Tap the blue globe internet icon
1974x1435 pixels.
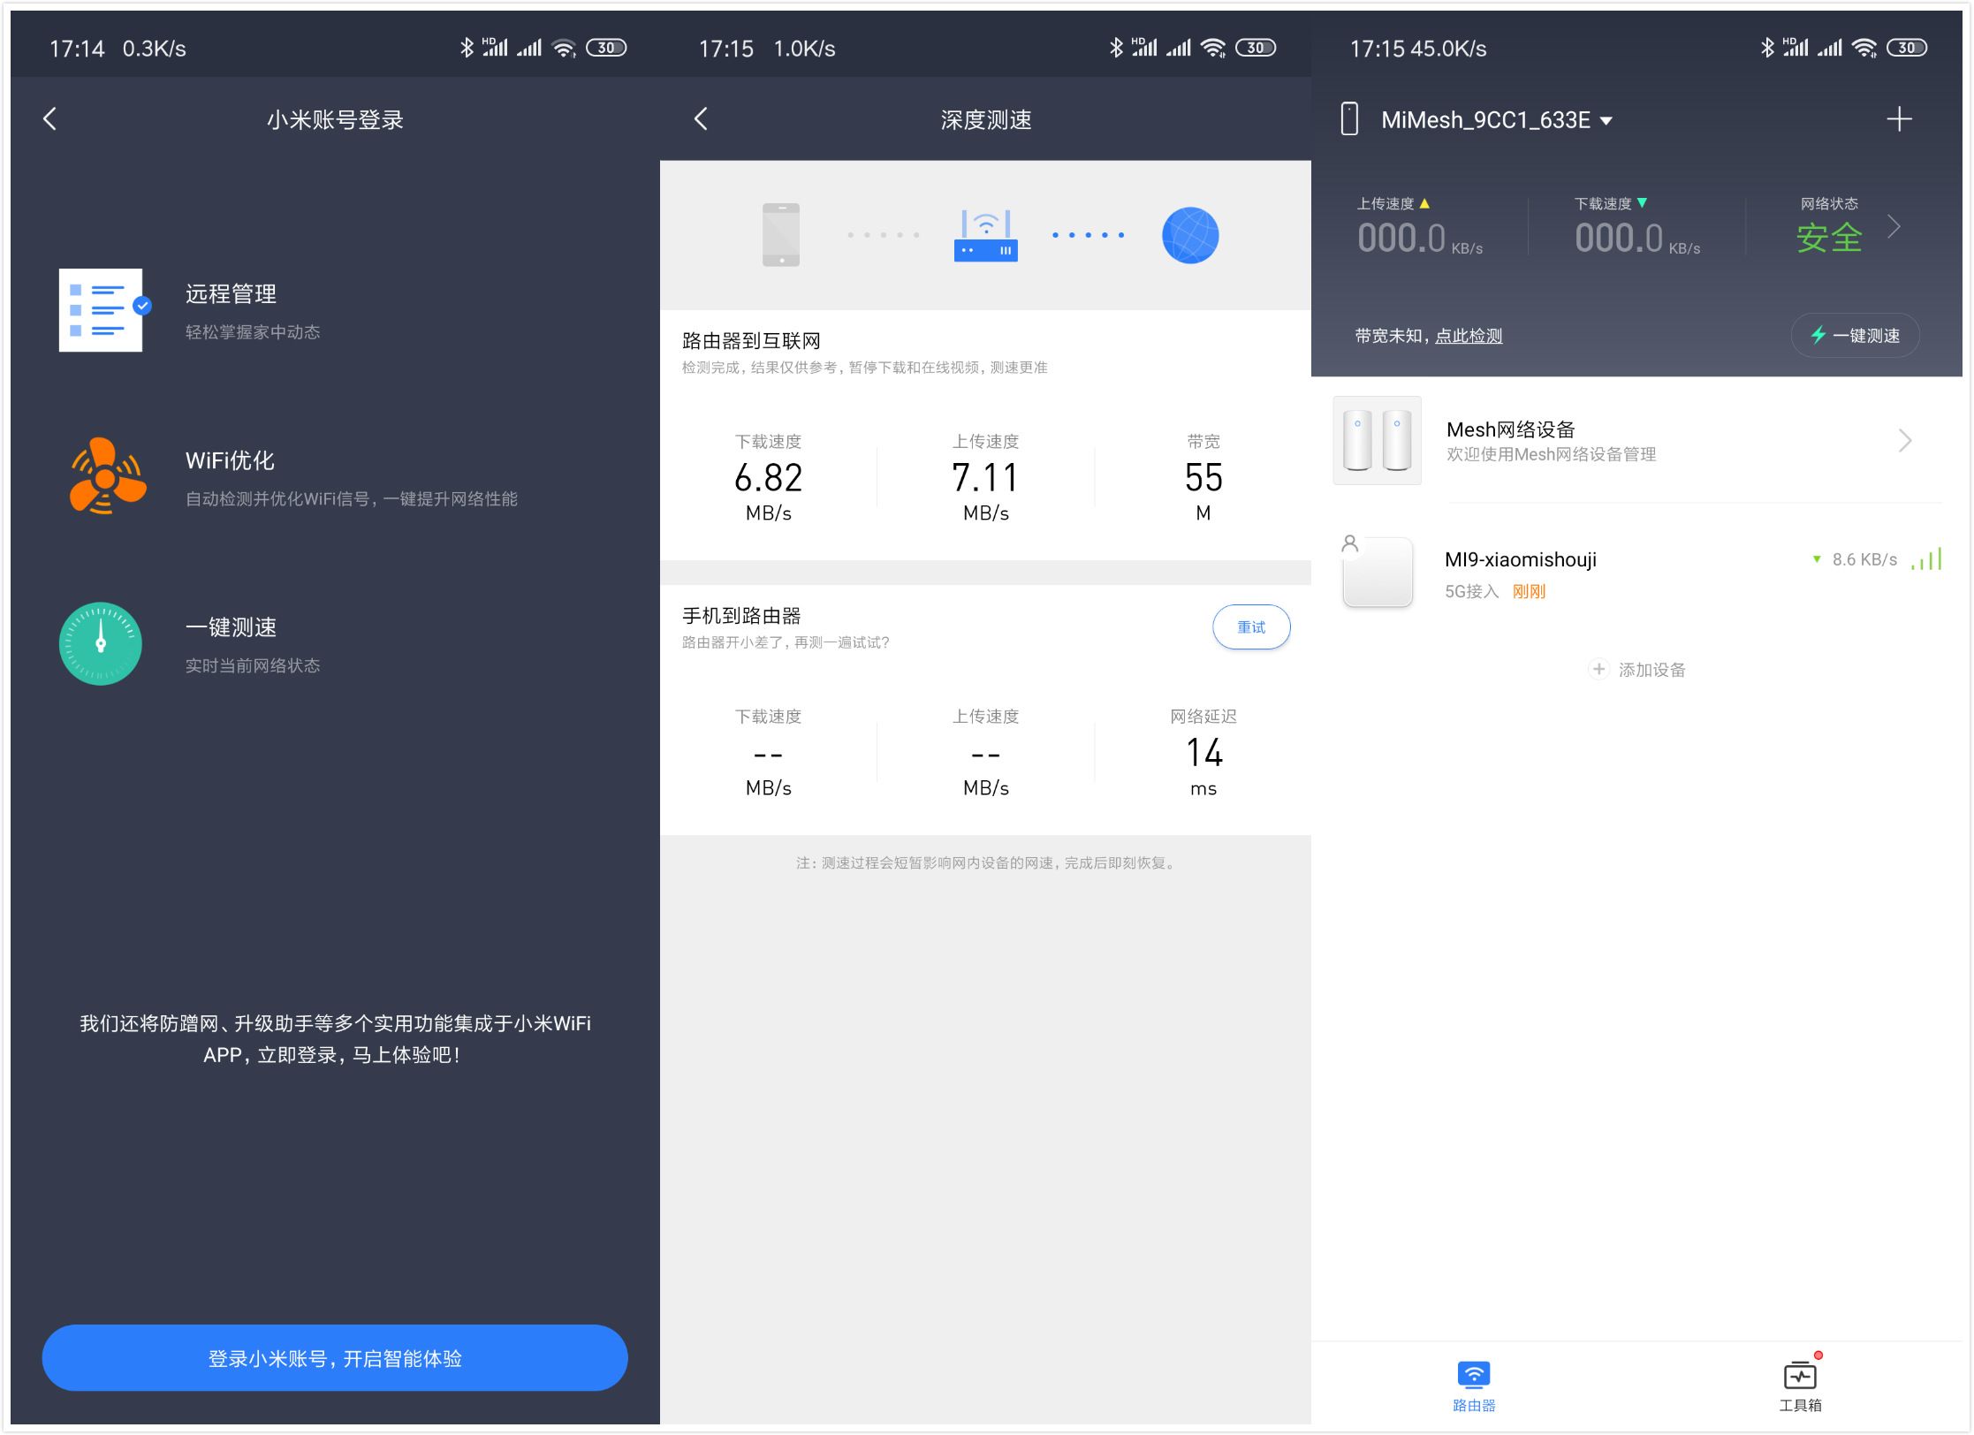[1190, 235]
